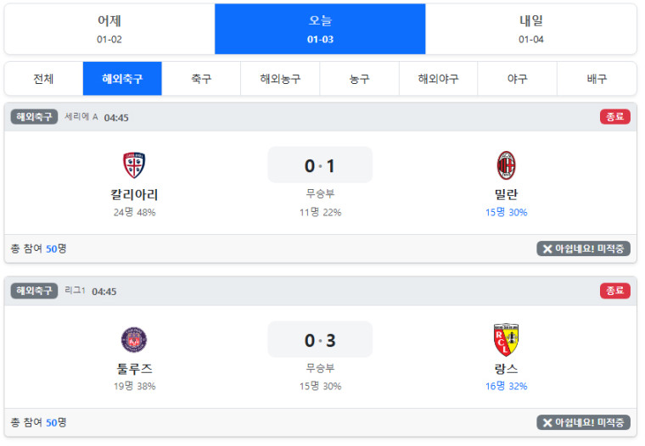The width and height of the screenshot is (645, 446).
Task: Select the 배구 category tab
Action: pyautogui.click(x=597, y=79)
